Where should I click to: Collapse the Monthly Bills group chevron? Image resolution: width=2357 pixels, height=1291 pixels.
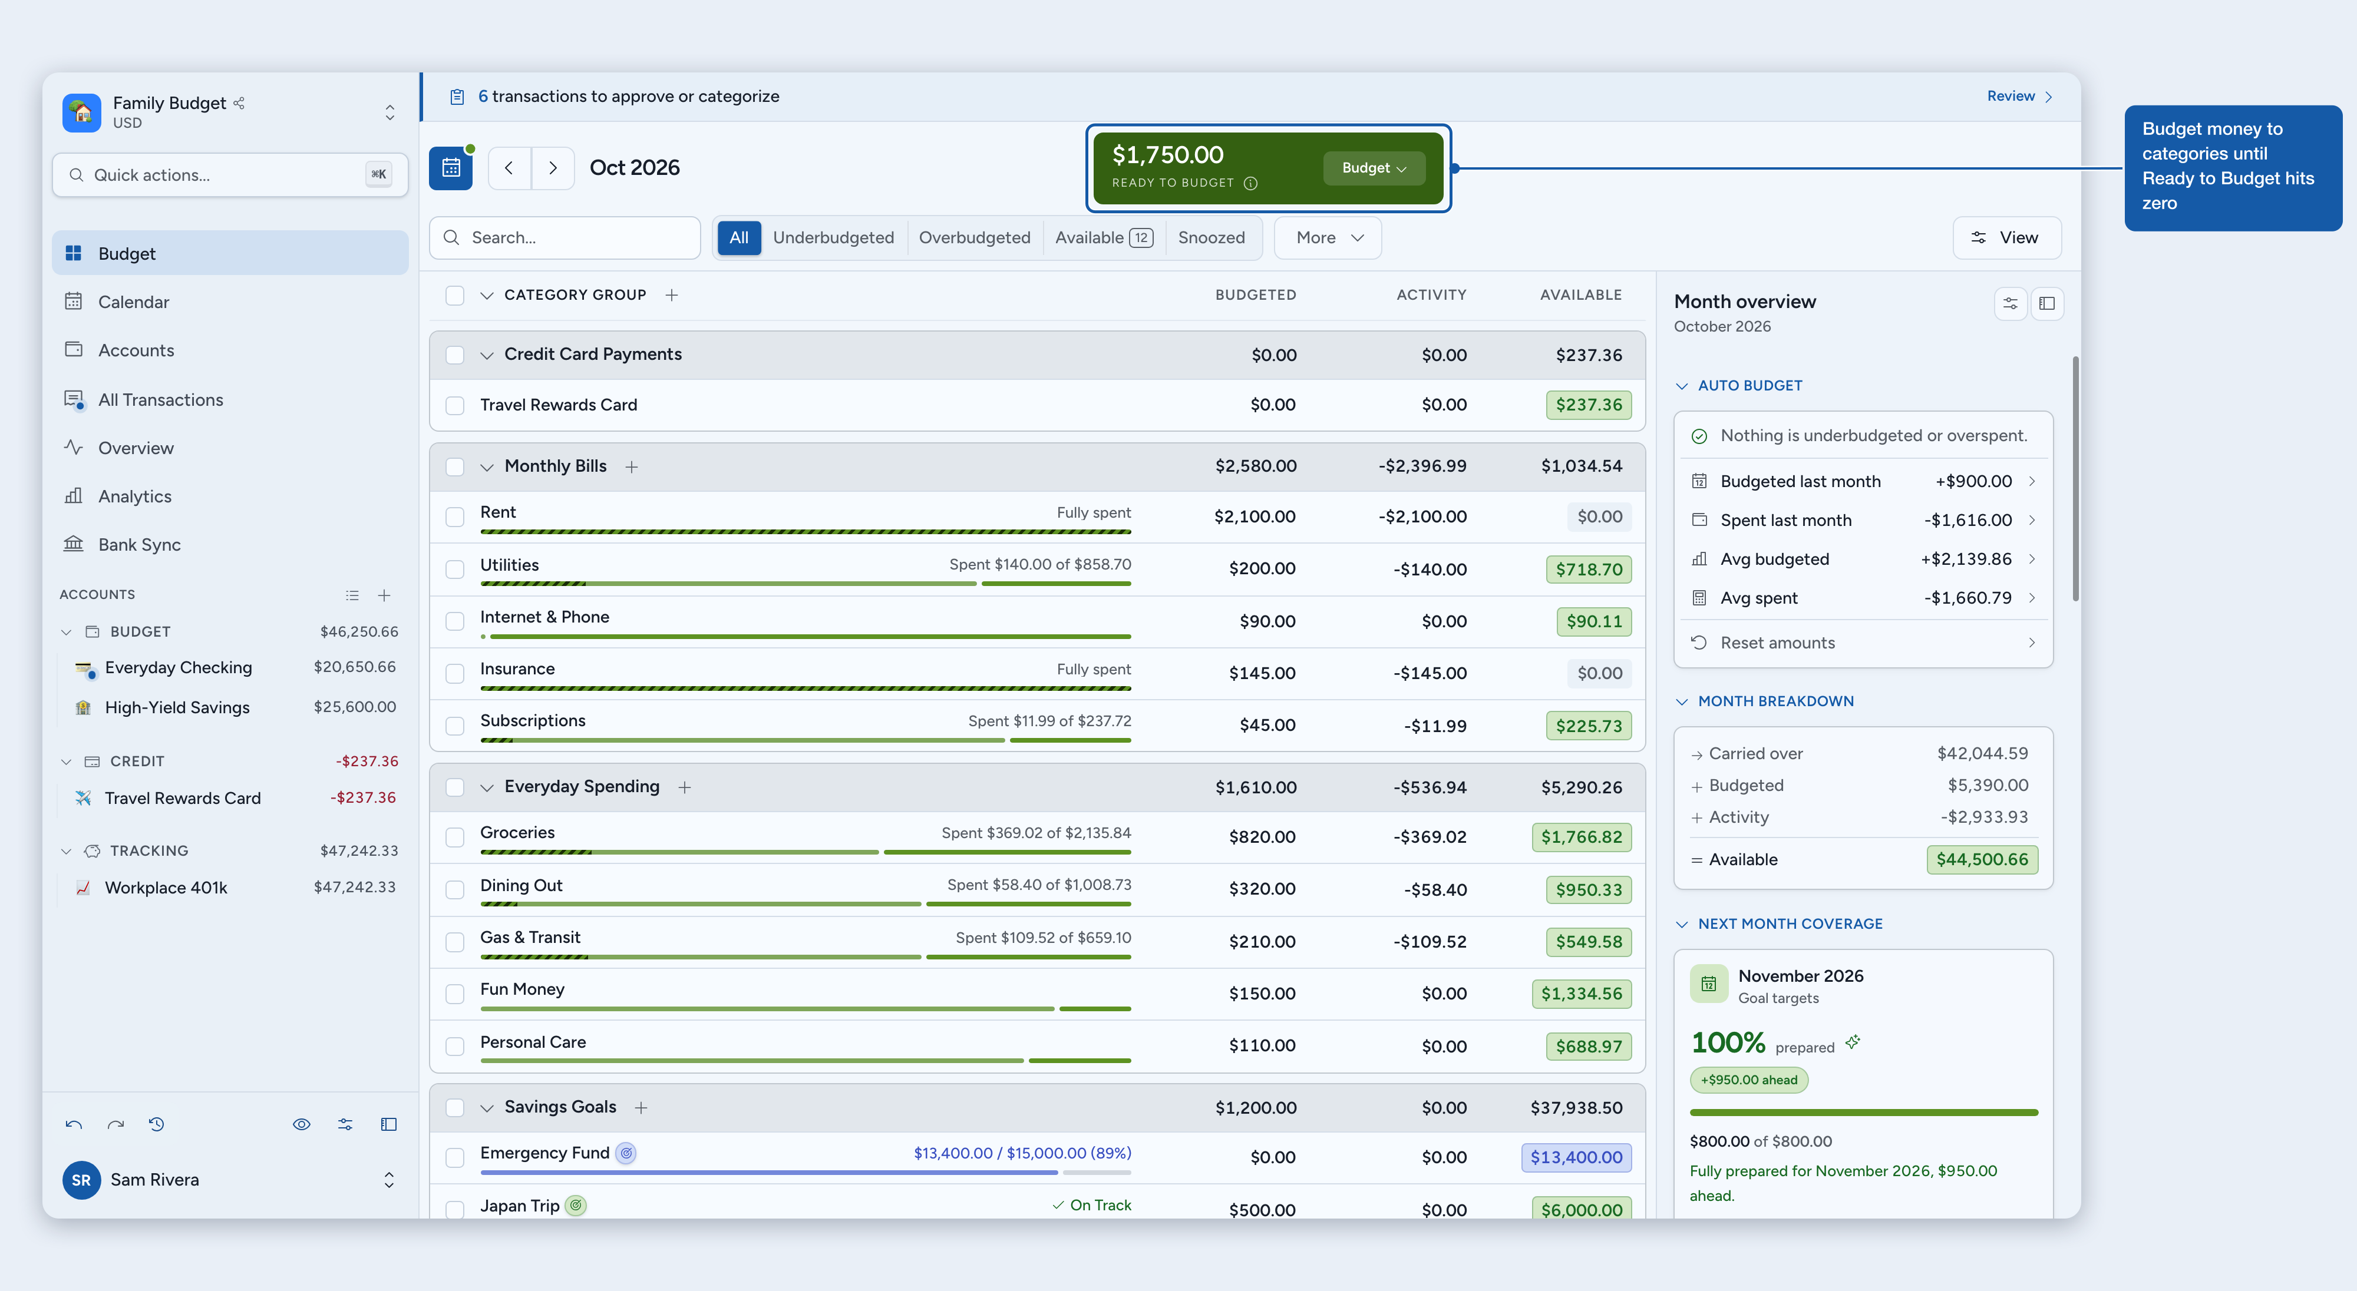click(x=487, y=466)
